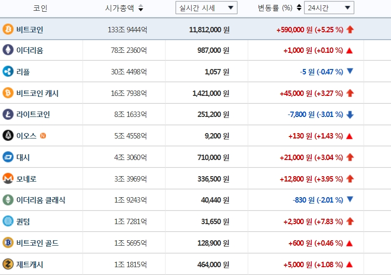Click the Ripple coin icon
This screenshot has width=391, height=275.
(8, 71)
